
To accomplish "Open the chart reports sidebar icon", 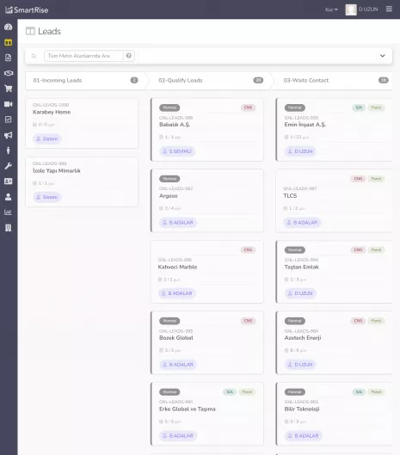I will (x=9, y=212).
